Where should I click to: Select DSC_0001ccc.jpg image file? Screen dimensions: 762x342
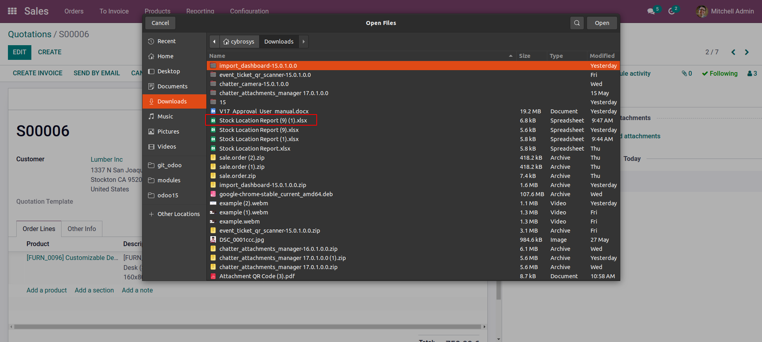point(413,240)
